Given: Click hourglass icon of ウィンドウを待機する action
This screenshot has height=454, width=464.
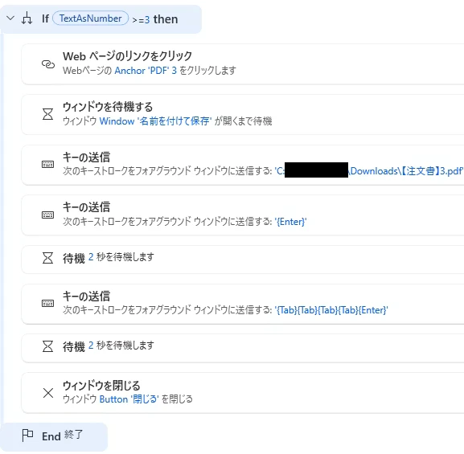Looking at the screenshot, I should tap(48, 114).
